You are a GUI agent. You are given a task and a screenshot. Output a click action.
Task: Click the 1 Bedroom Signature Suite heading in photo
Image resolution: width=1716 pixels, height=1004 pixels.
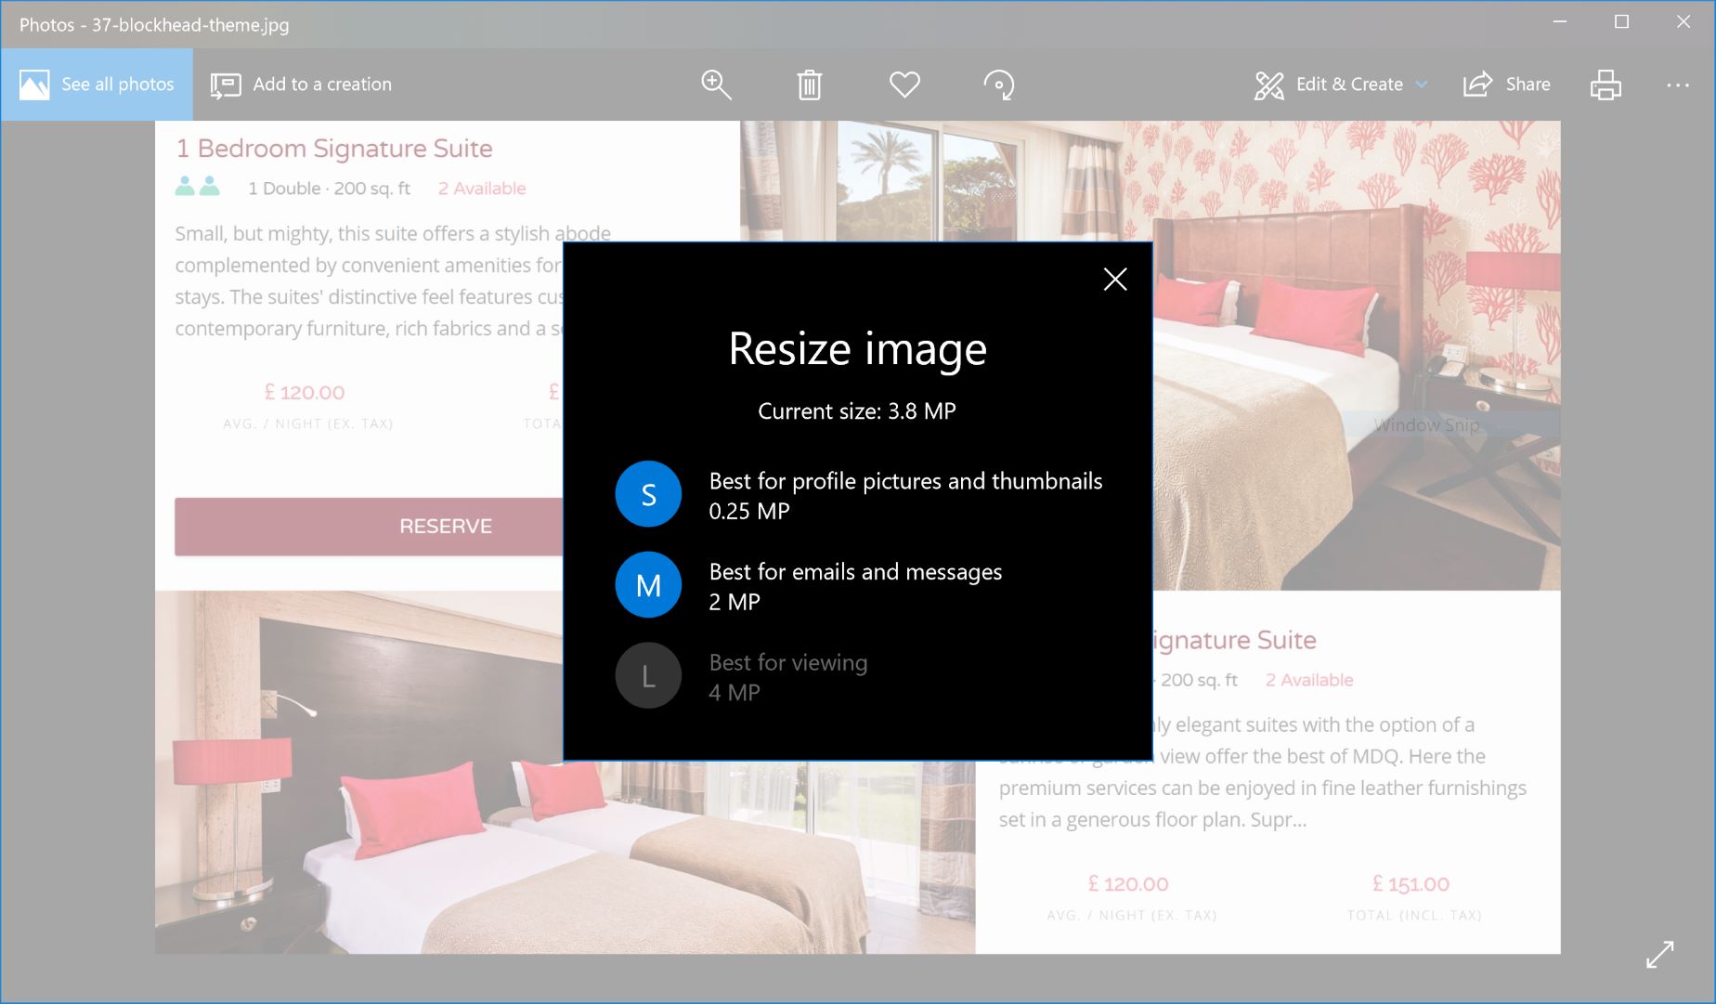(x=334, y=149)
